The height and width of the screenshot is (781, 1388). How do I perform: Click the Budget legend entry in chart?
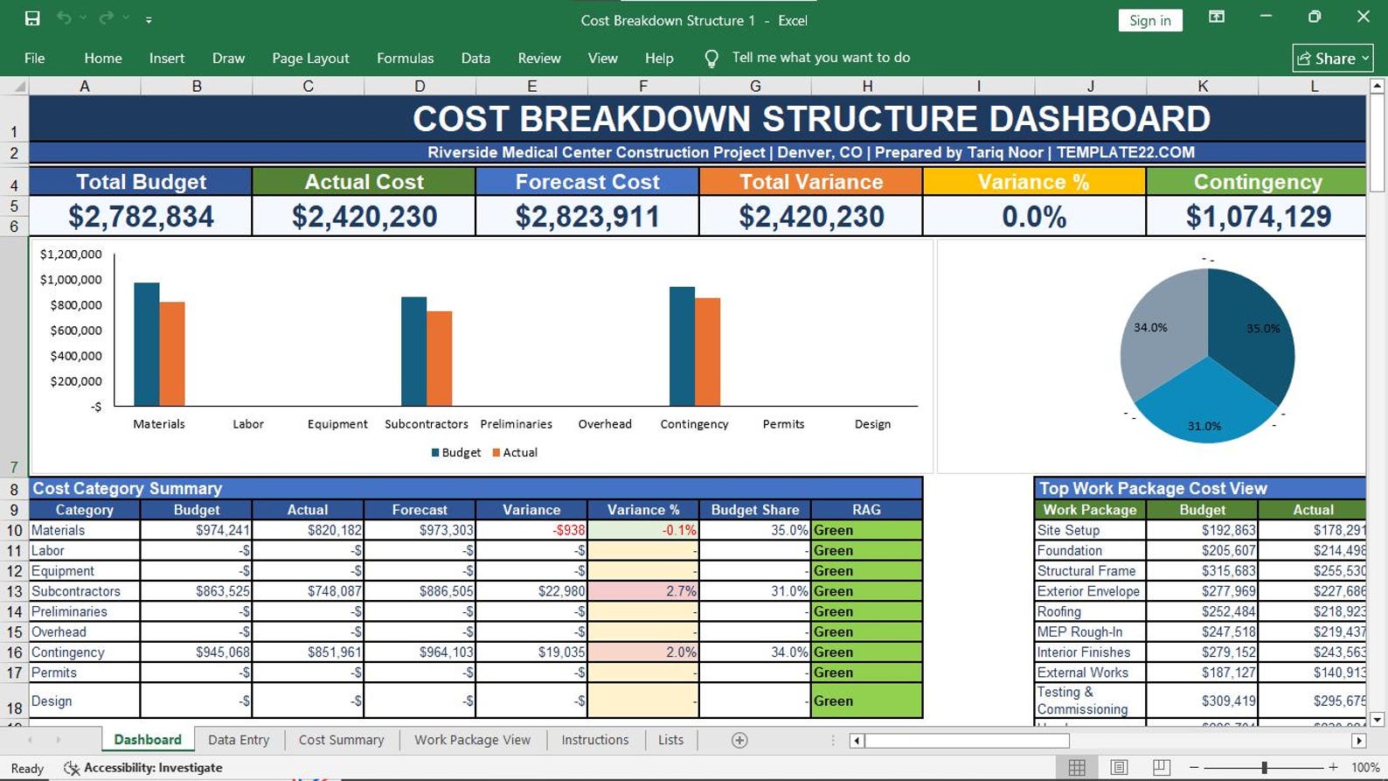point(456,452)
